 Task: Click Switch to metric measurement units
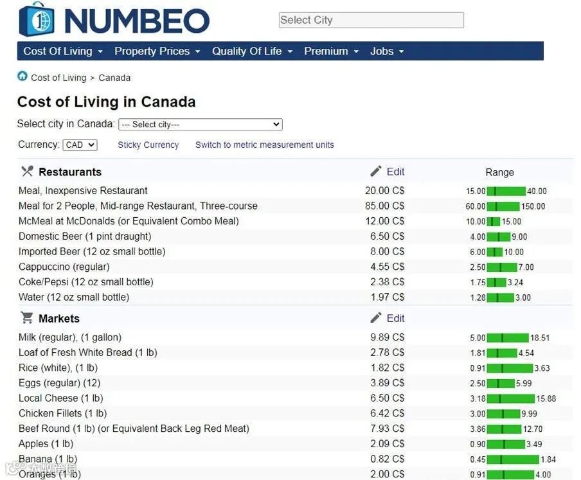click(265, 145)
